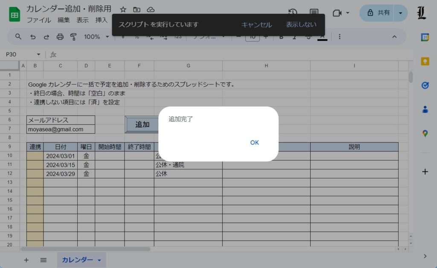This screenshot has height=268, width=437.
Task: Open Google Calendar side panel icon
Action: [x=425, y=37]
